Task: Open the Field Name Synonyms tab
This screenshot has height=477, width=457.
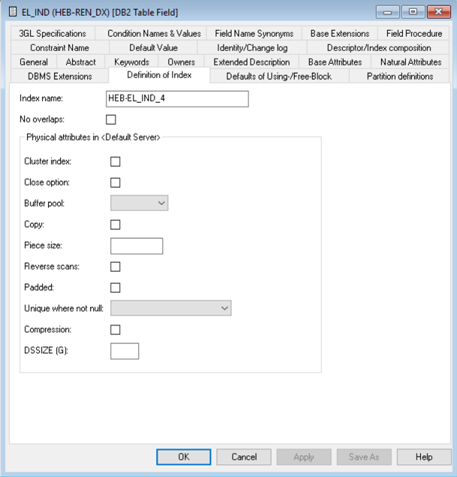Action: (254, 34)
